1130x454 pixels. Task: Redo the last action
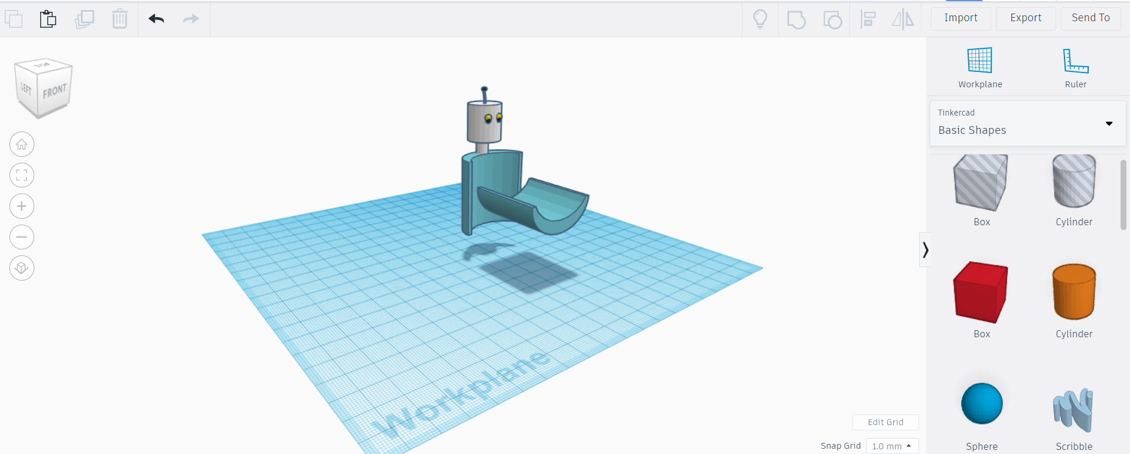191,19
